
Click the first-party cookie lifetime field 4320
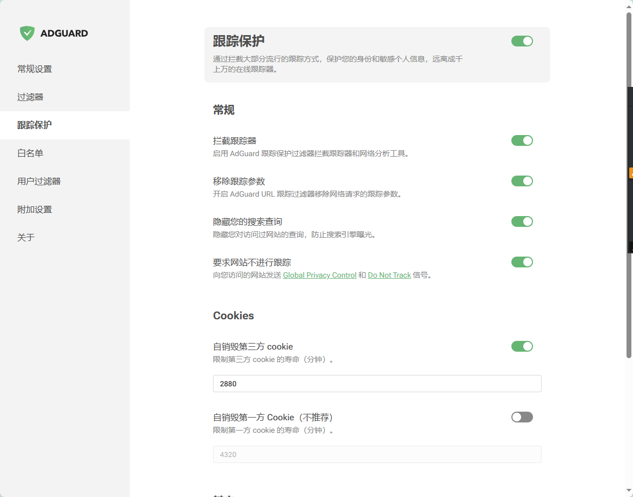377,455
